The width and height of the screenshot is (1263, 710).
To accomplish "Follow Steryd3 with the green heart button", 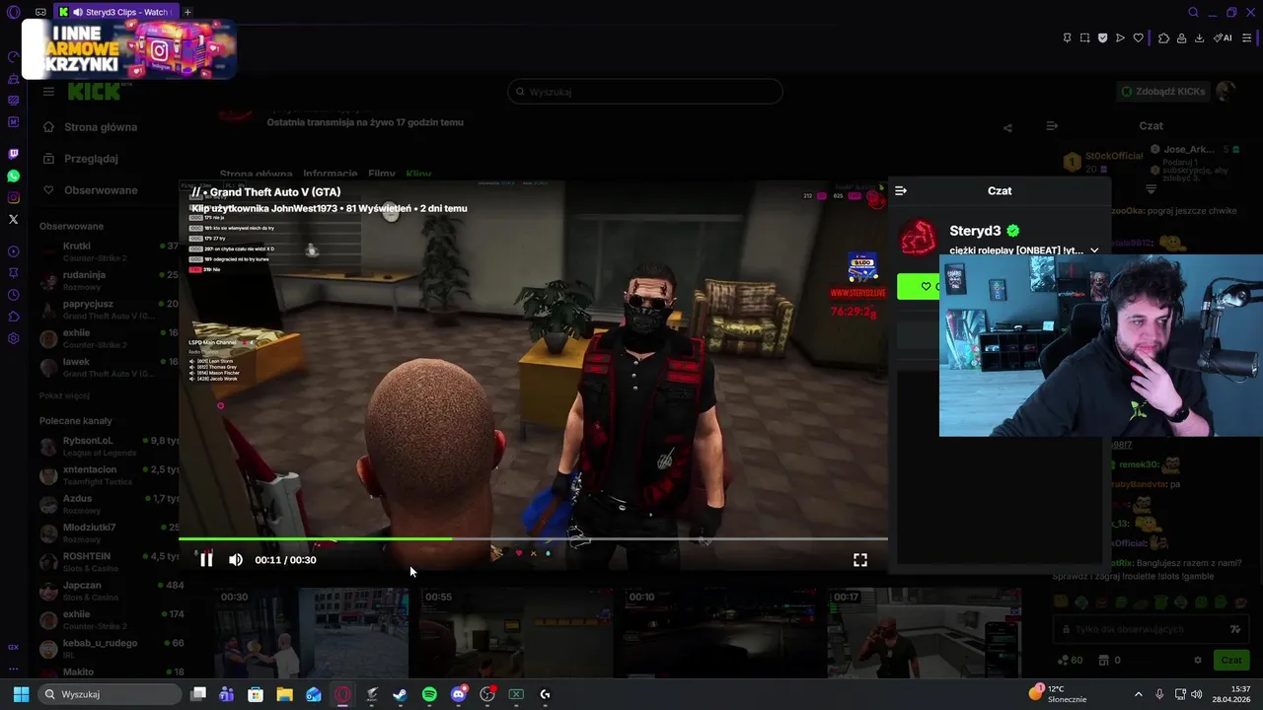I will [919, 286].
